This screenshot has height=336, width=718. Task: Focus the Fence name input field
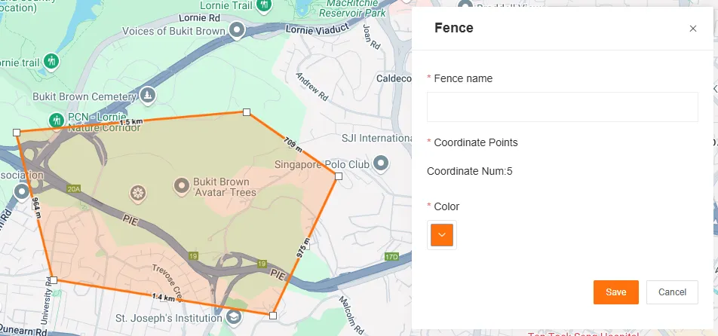562,107
